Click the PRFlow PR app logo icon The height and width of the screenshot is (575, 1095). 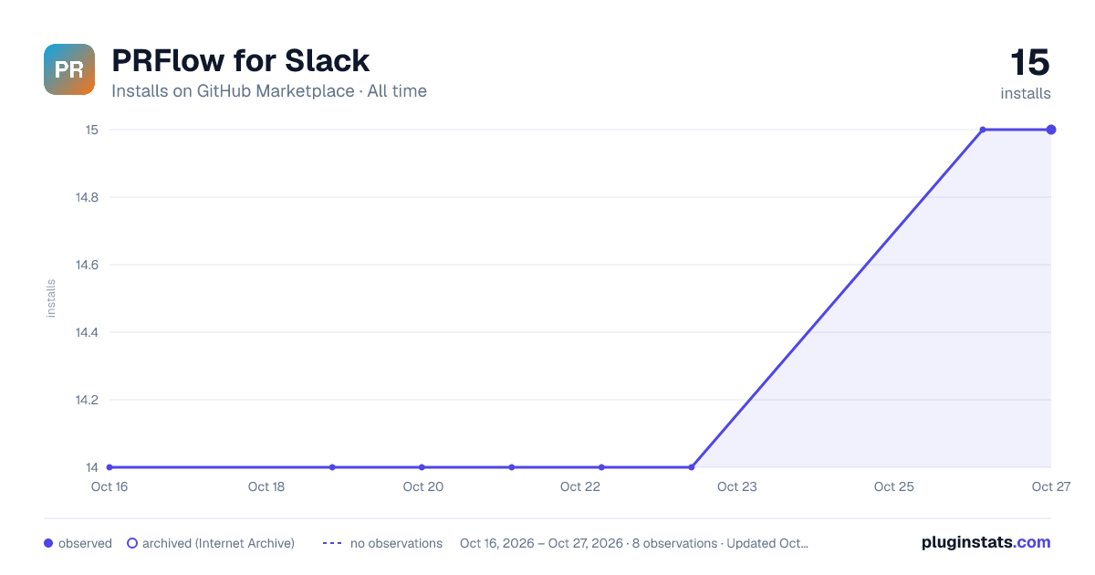[x=69, y=69]
